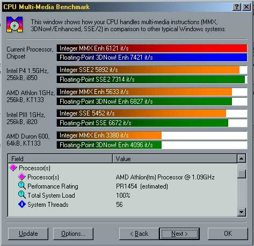Close the CPU Multi-Media Benchmark window
The height and width of the screenshot is (246, 254).
tap(246, 7)
